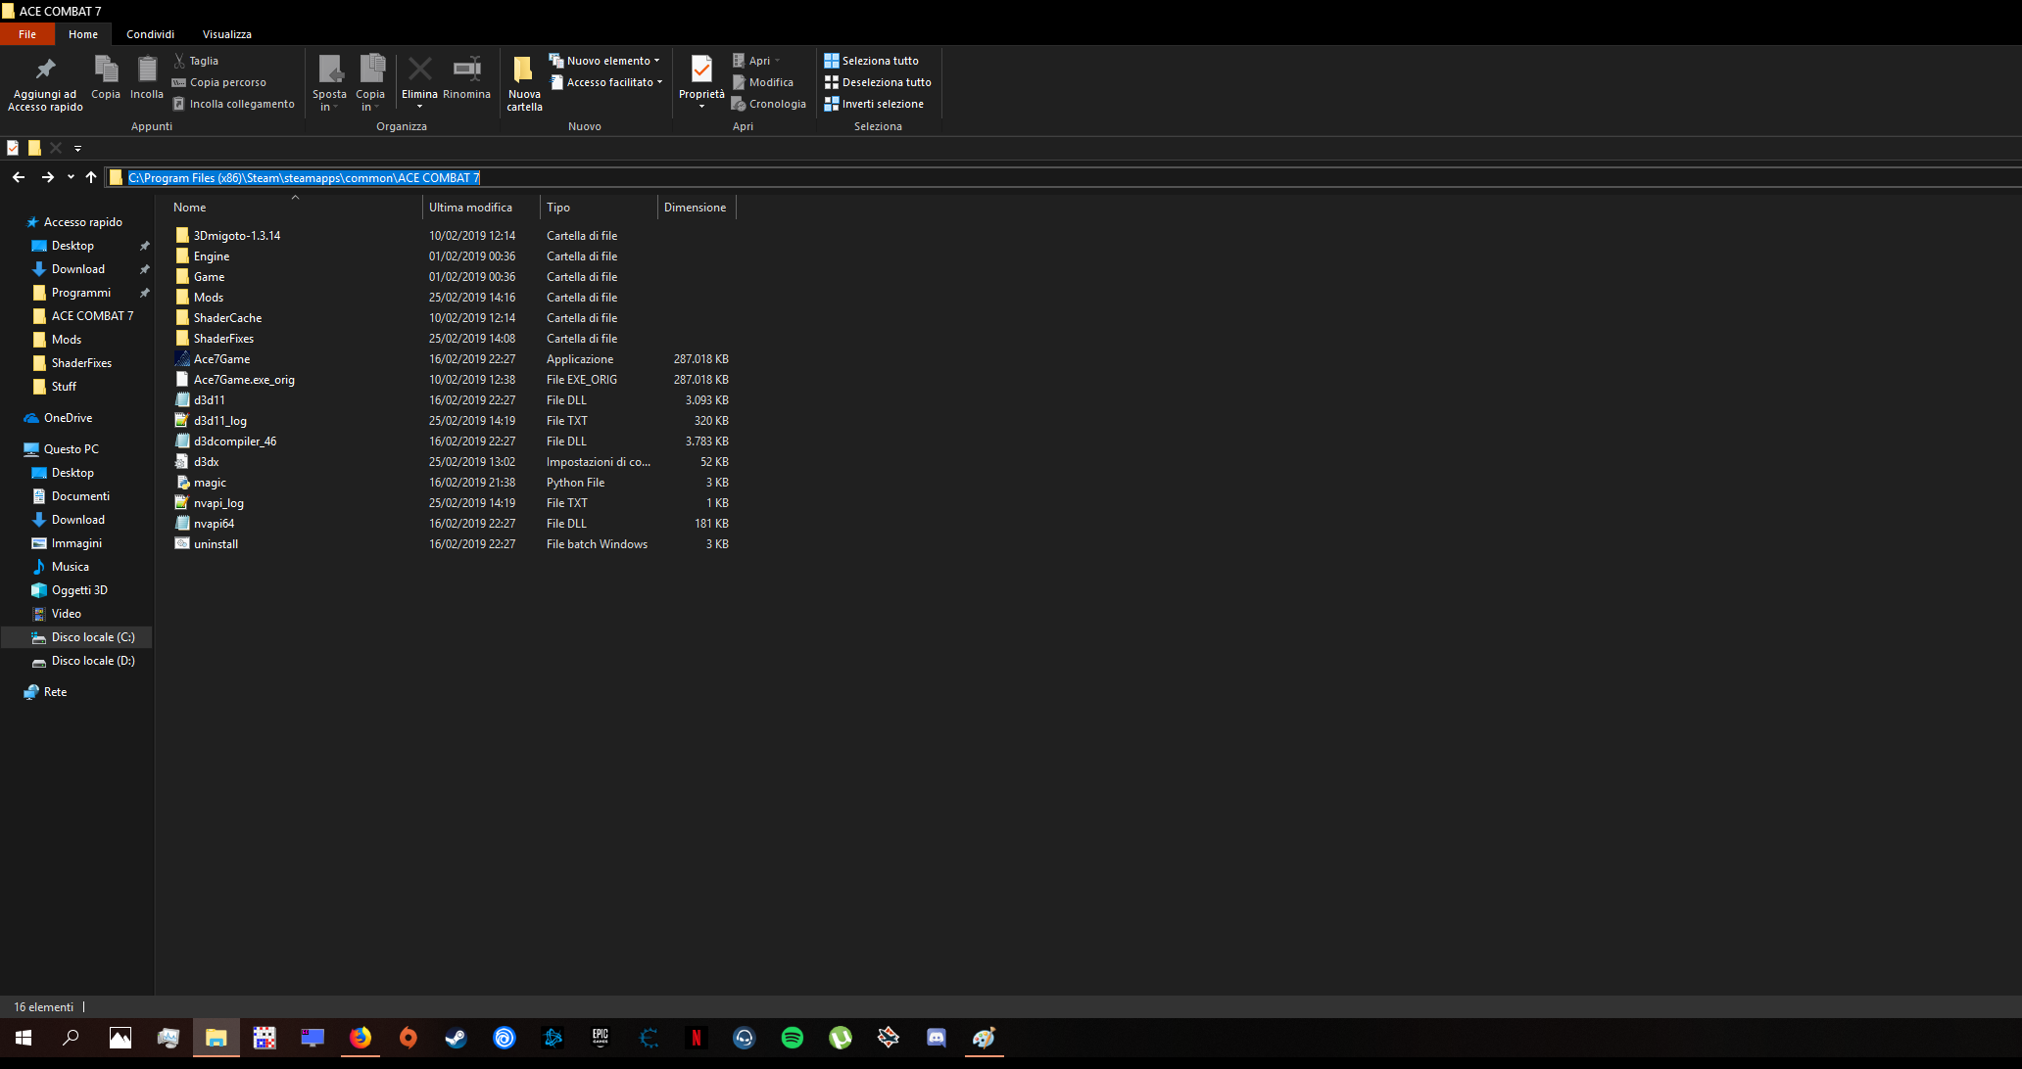Open the recent locations dropdown arrow
Screen dimensions: 2022x1069
click(x=71, y=177)
